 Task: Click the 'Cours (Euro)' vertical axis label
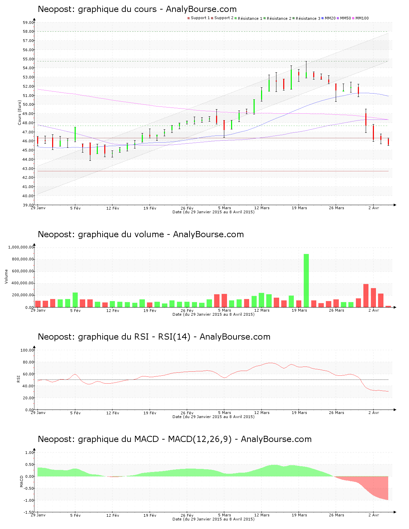(19, 113)
